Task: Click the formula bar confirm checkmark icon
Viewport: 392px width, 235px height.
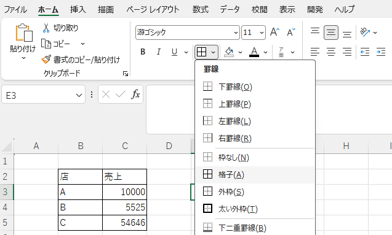Action: (x=121, y=94)
